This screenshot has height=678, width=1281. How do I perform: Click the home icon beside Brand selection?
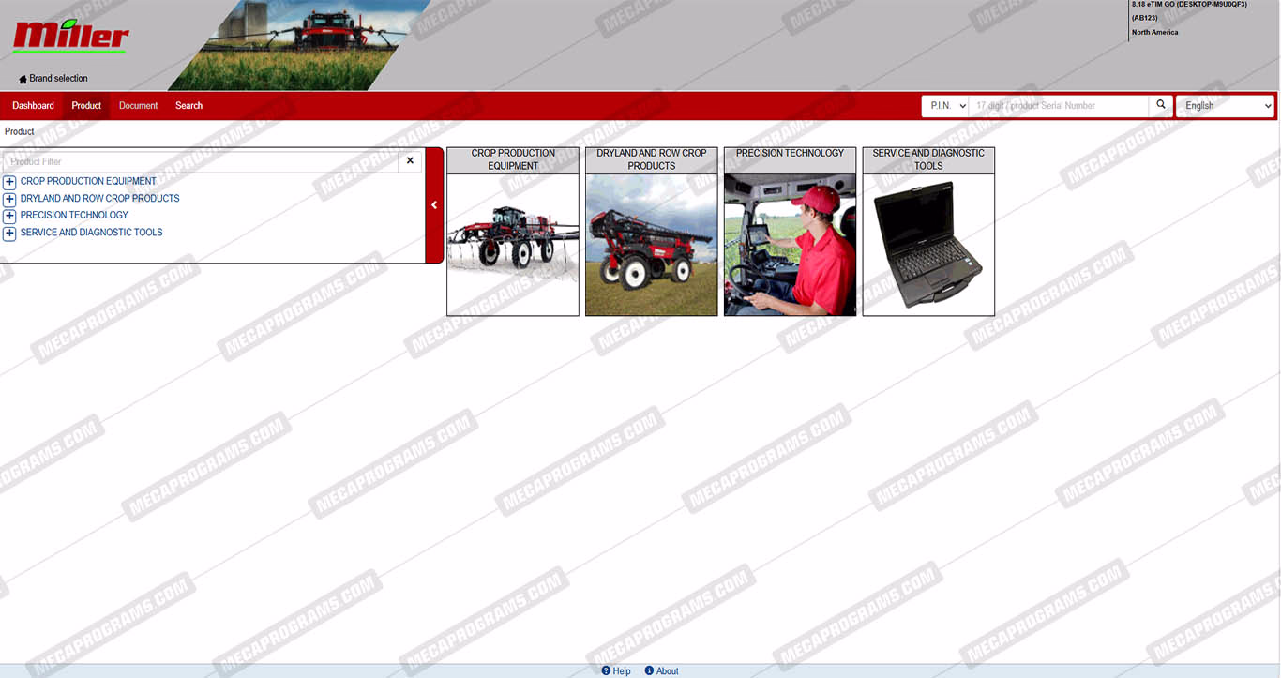23,80
